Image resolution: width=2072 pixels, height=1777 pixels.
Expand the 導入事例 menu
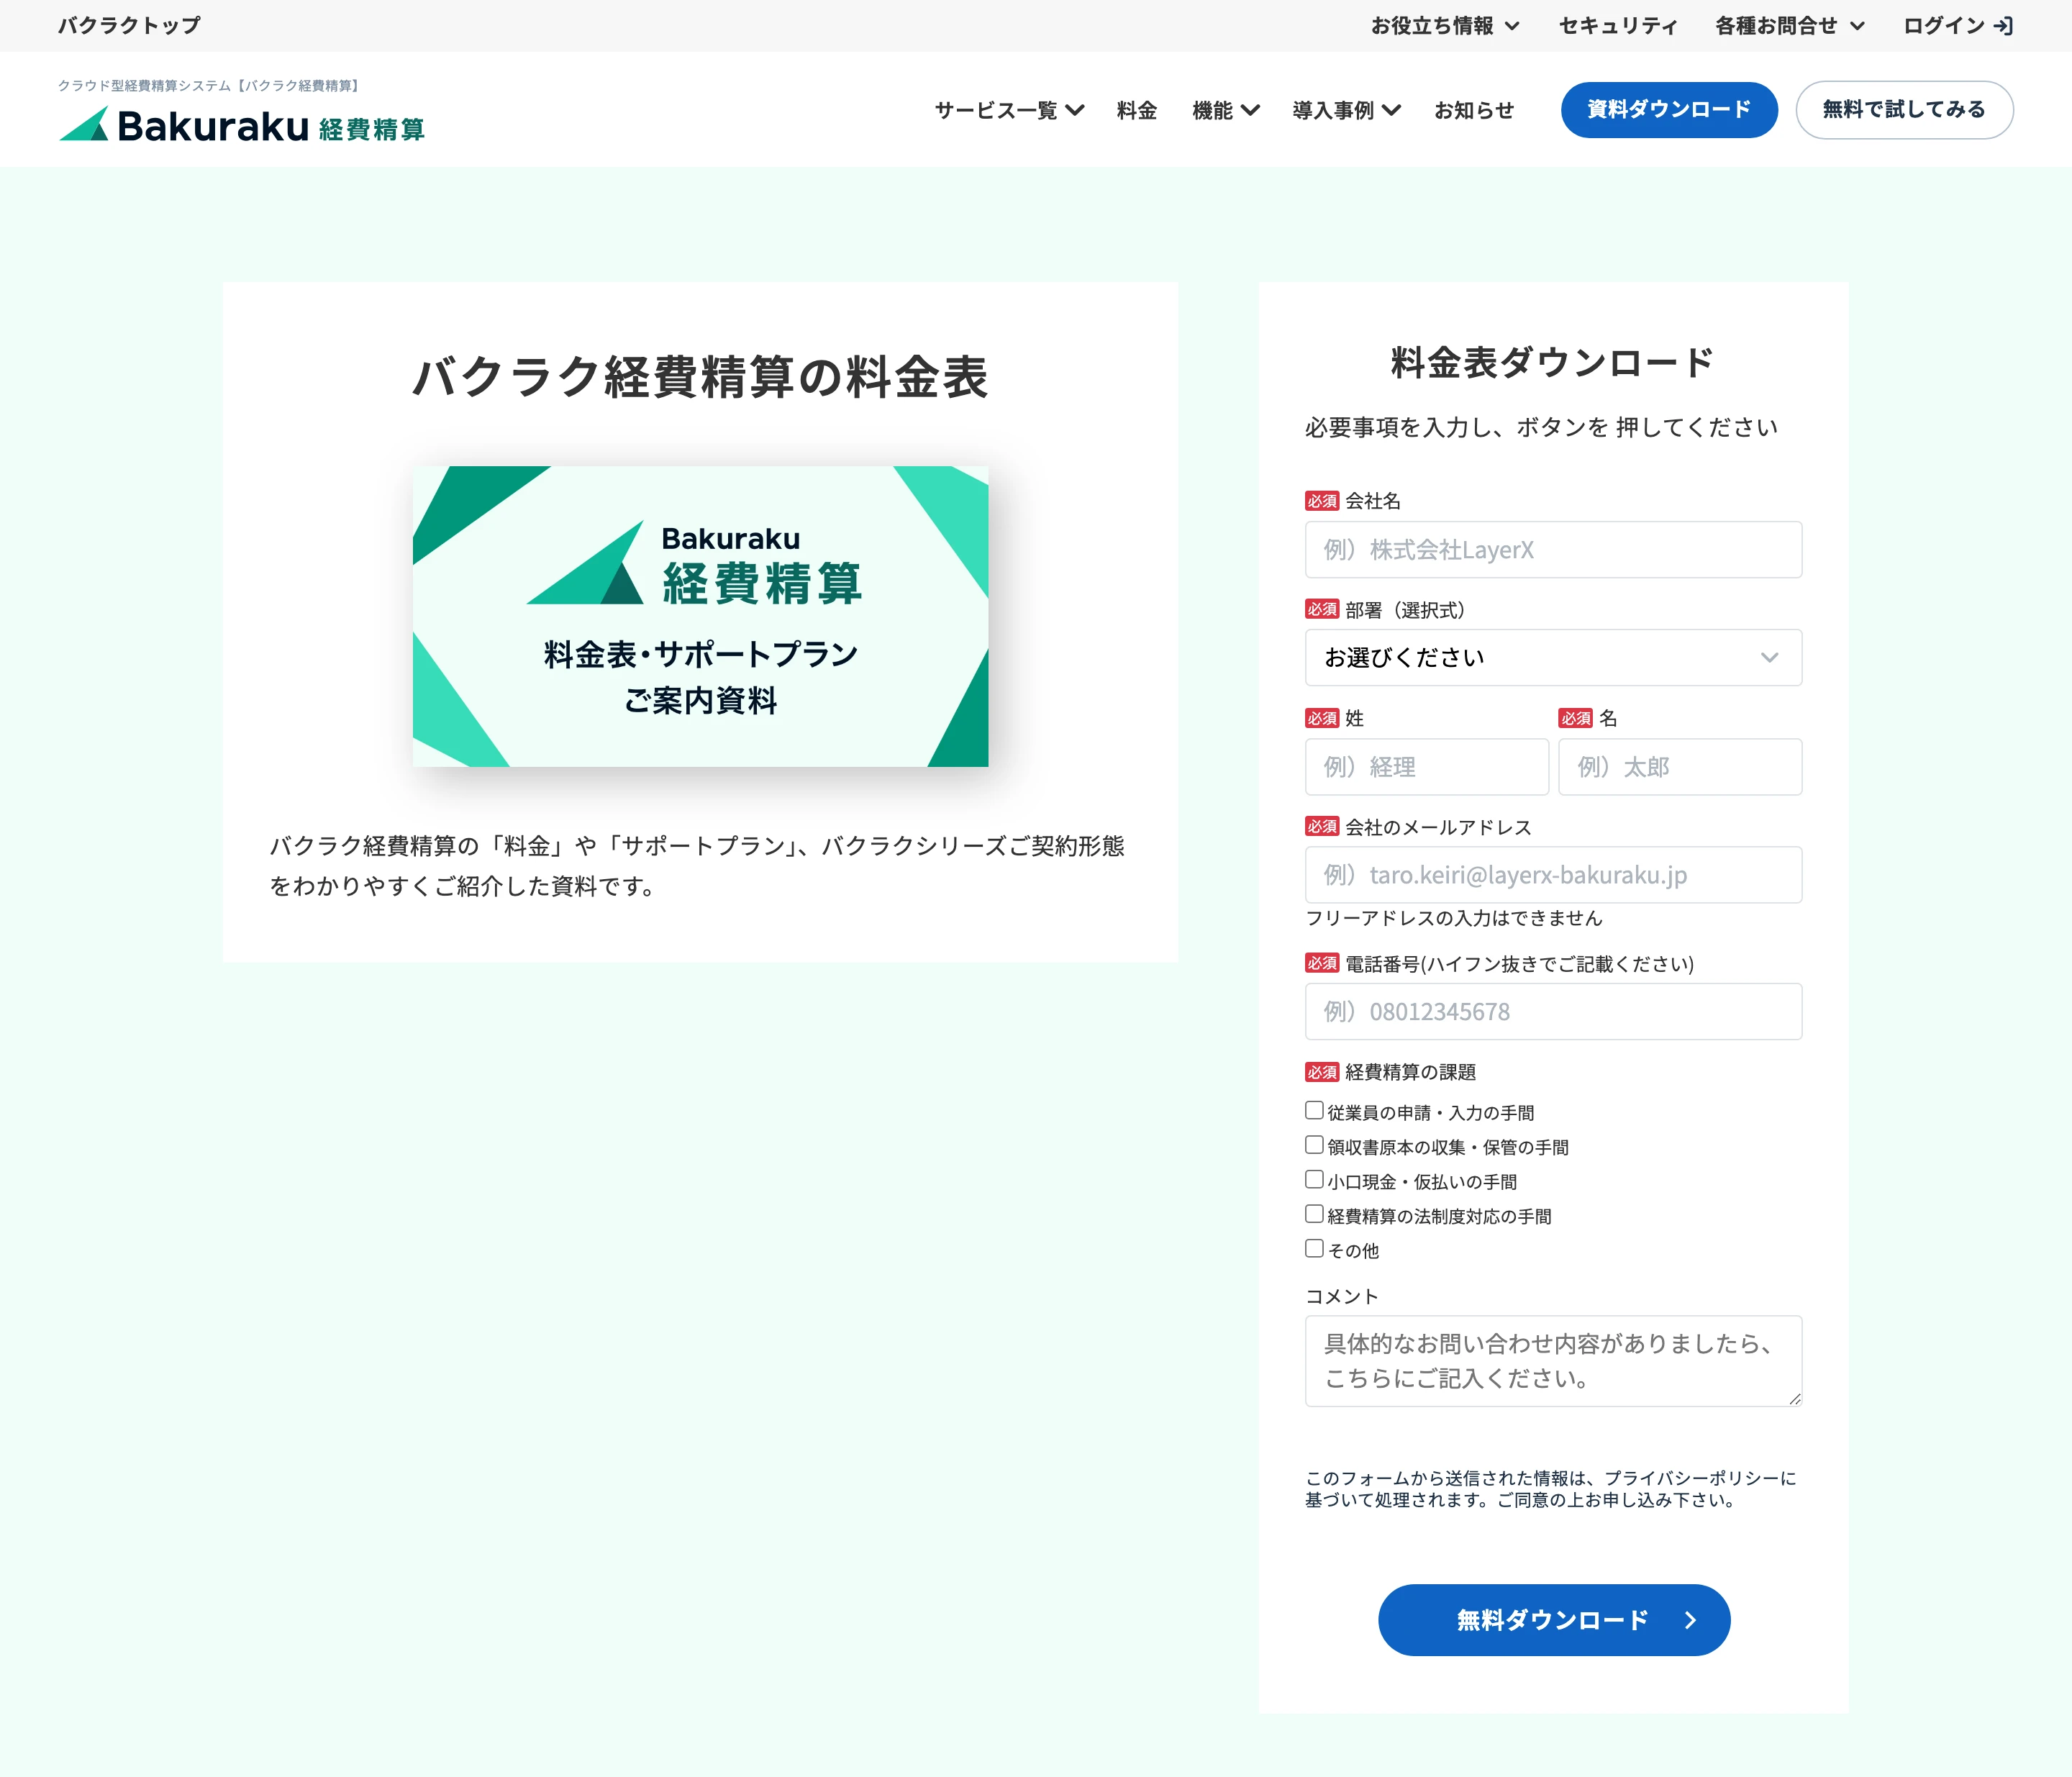pos(1346,110)
